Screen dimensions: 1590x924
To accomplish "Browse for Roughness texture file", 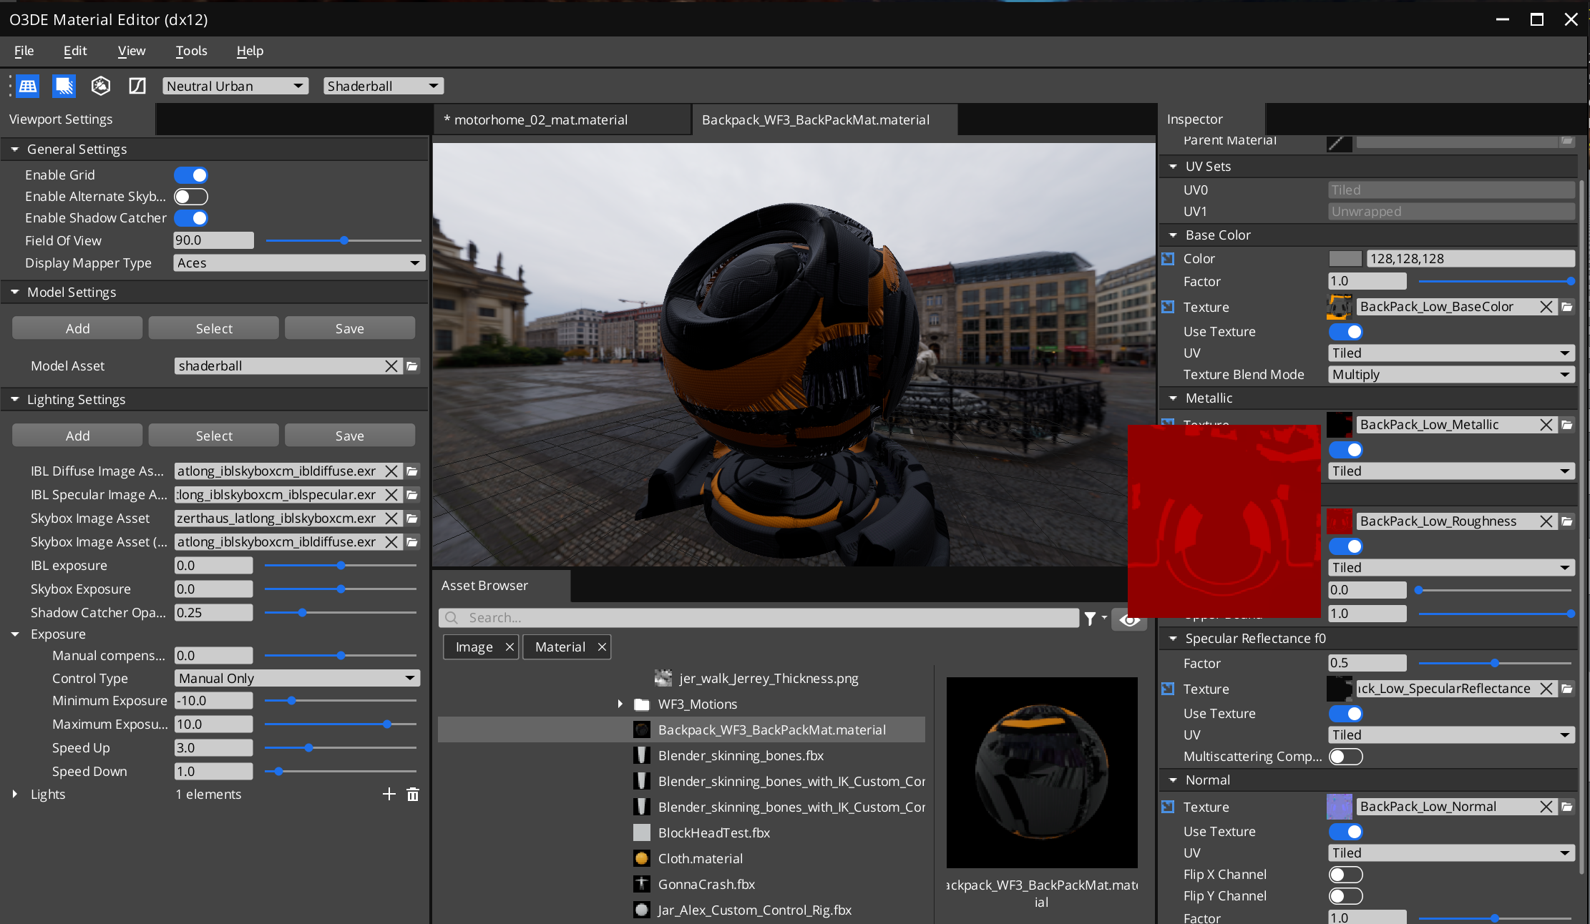I will (1567, 521).
